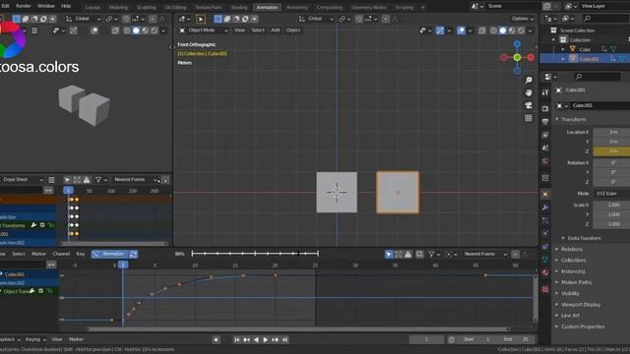Click the red X axis gizmo ball
This screenshot has height=354, width=630.
point(531,57)
